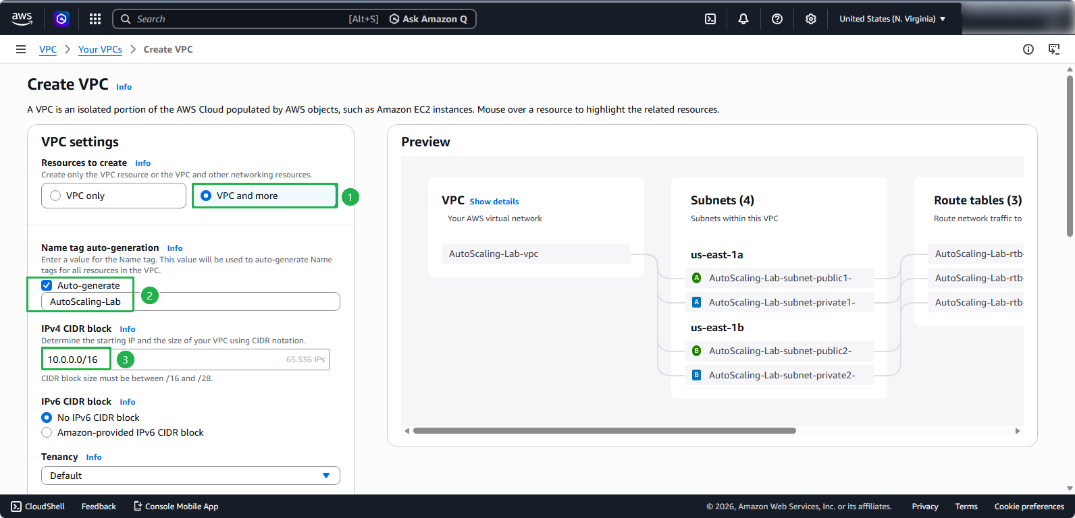Viewport: 1075px width, 518px height.
Task: Click blue A icon beside subnet-private1
Action: pyautogui.click(x=696, y=302)
